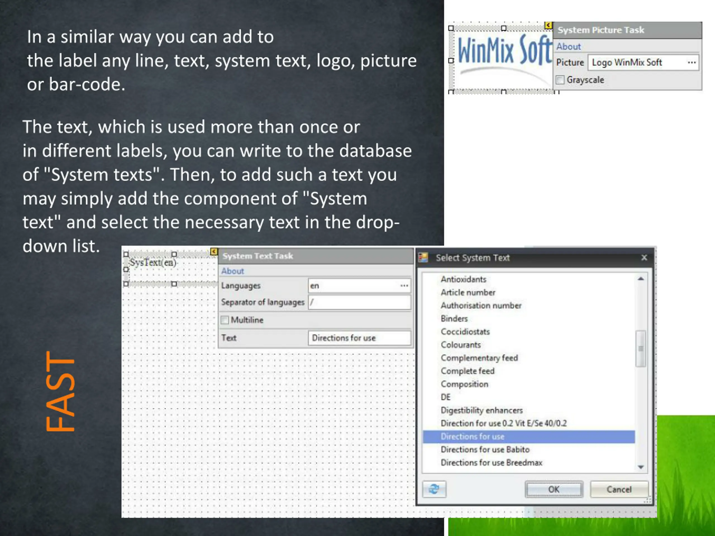Open About link in System Text Task

232,271
